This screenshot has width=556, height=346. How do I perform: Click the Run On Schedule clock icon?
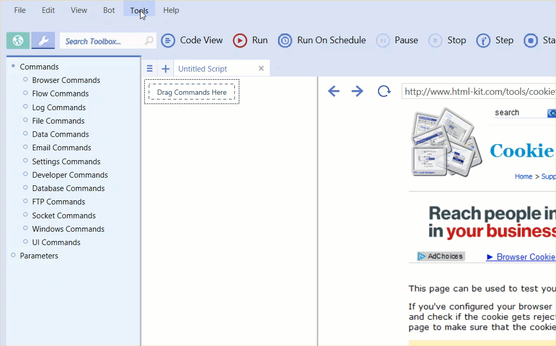coord(285,40)
